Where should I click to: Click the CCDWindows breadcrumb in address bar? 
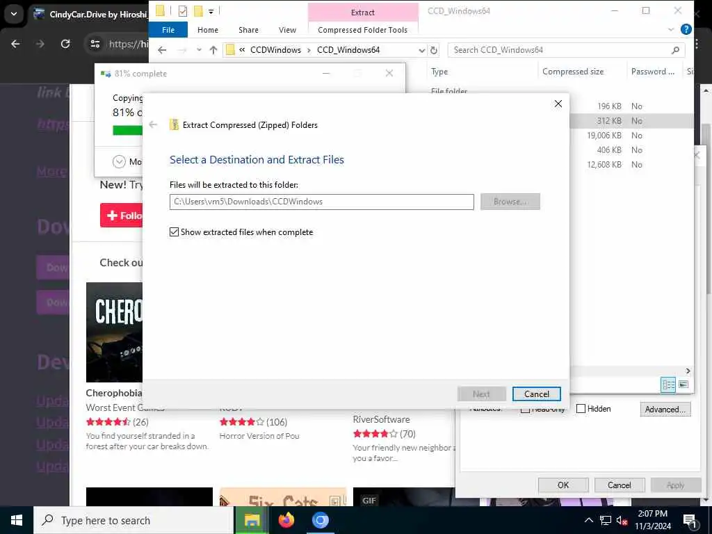pyautogui.click(x=275, y=50)
